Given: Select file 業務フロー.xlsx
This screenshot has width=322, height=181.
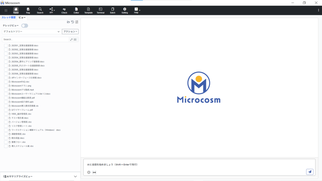Looking at the screenshot, I should [x=19, y=142].
